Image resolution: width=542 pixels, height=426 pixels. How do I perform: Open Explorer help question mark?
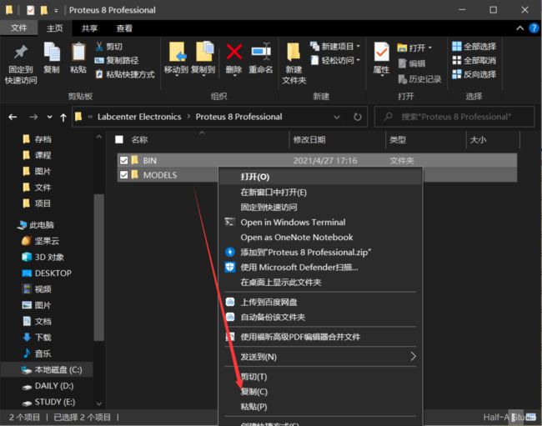(x=534, y=28)
